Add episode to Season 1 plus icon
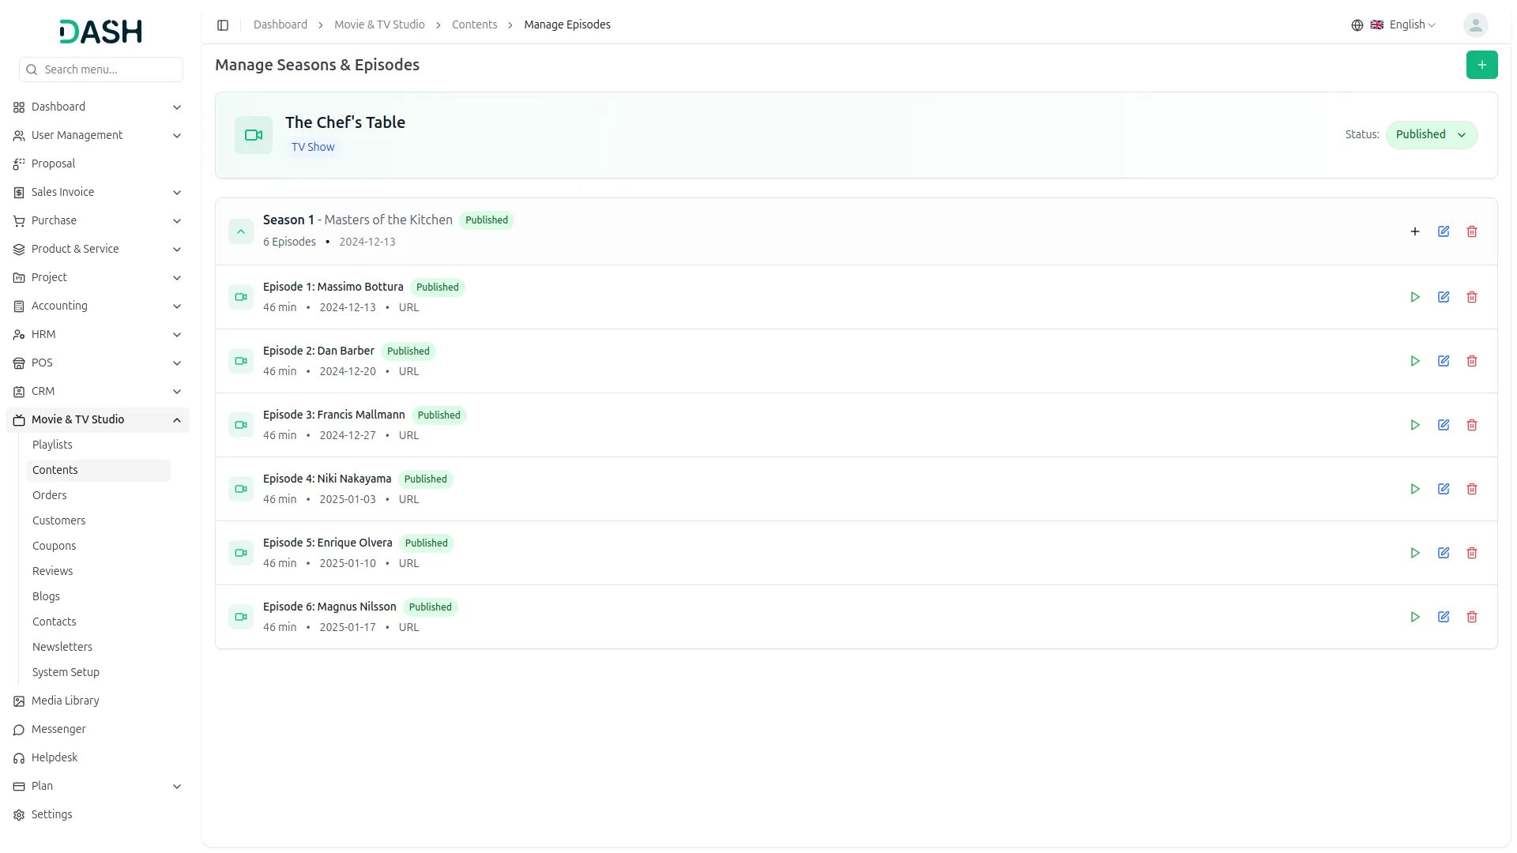 (x=1415, y=231)
